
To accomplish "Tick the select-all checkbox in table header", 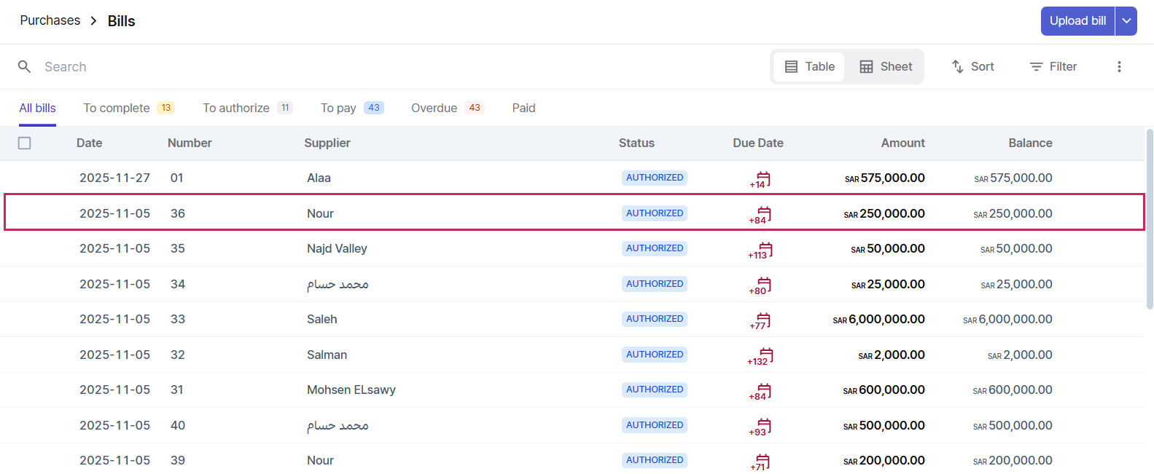I will pos(25,143).
